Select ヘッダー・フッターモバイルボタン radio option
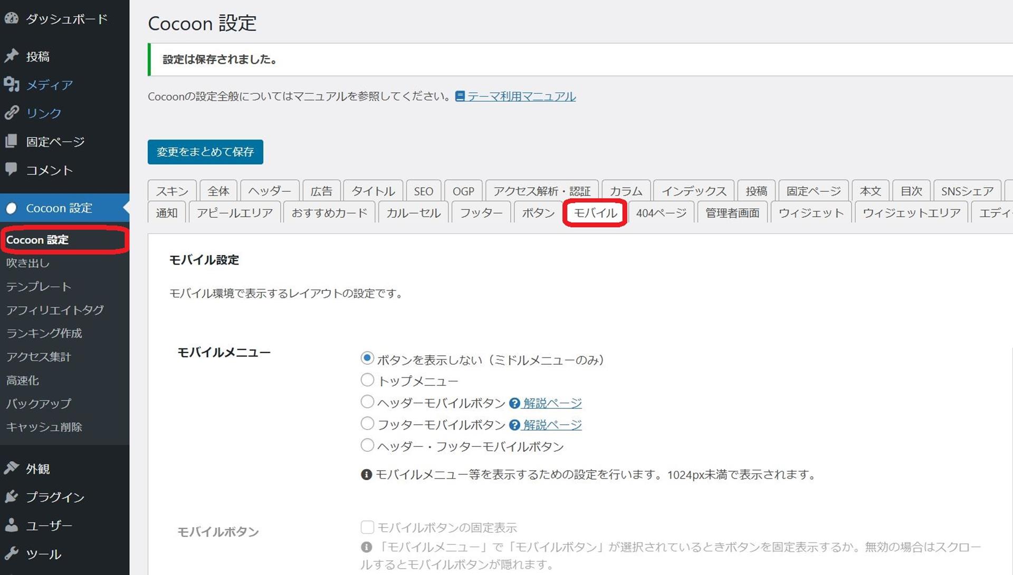This screenshot has height=575, width=1013. click(367, 445)
